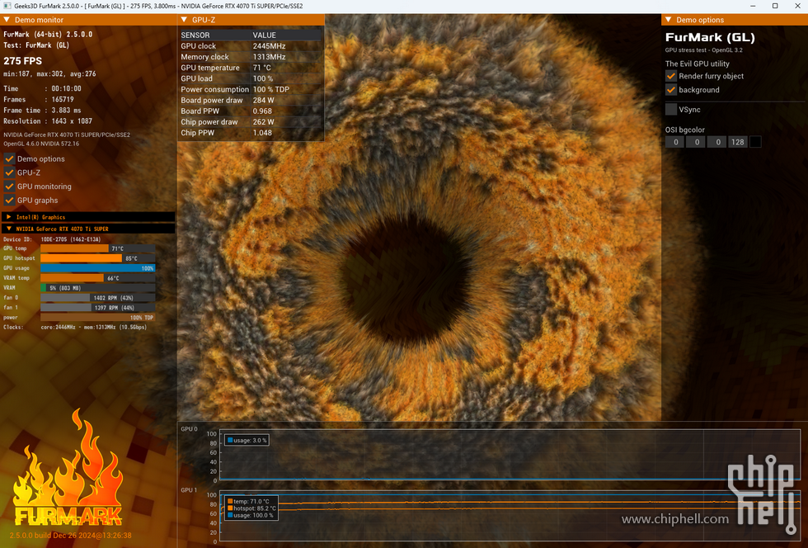Click the fan 1 bar showing 1397 RPM
Viewport: 808px width, 548px height.
(x=98, y=308)
